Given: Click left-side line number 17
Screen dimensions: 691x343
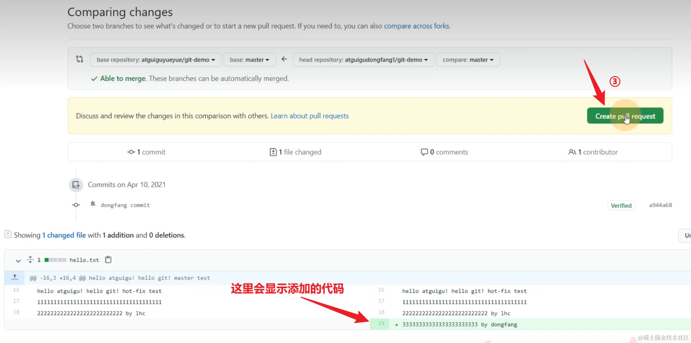Looking at the screenshot, I should (x=16, y=301).
